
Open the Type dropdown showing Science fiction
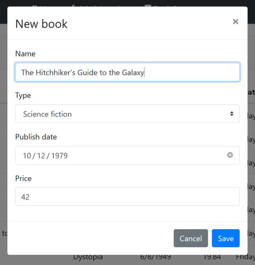(x=127, y=114)
